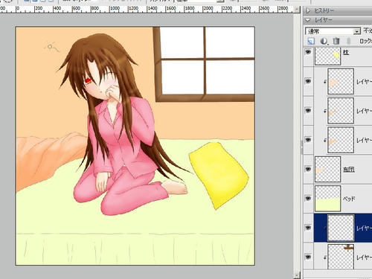This screenshot has height=279, width=372.
Task: Hide the ベッド layer
Action: (x=308, y=199)
